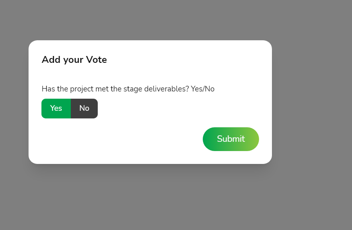Screen dimensions: 352x230
Task: Click the Add your Vote heading
Action: (x=74, y=60)
